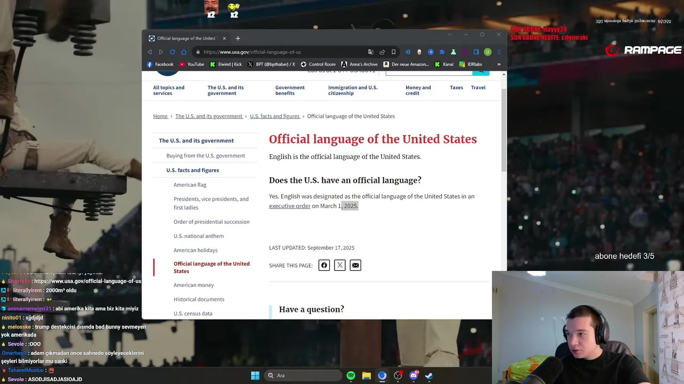Open the blue sound-wave extension icon

pos(408,52)
